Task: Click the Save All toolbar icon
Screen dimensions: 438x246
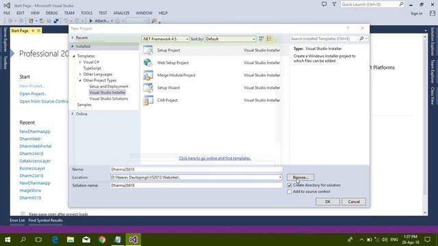Action: (56, 20)
